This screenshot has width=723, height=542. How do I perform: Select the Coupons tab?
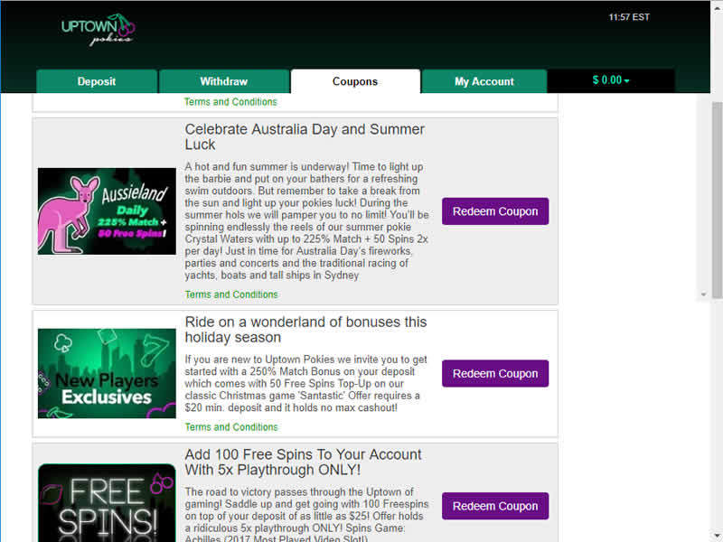(x=355, y=81)
